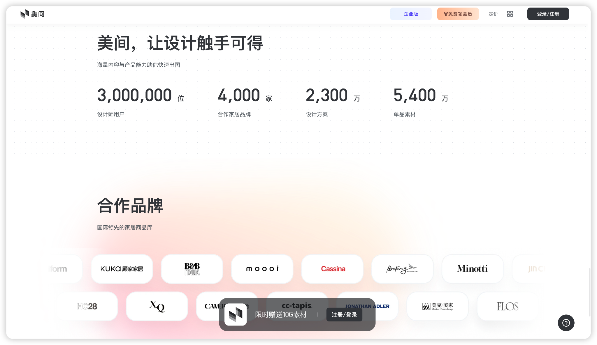Click the 美间 app icon in promo banner
Image resolution: width=597 pixels, height=345 pixels.
coord(236,314)
